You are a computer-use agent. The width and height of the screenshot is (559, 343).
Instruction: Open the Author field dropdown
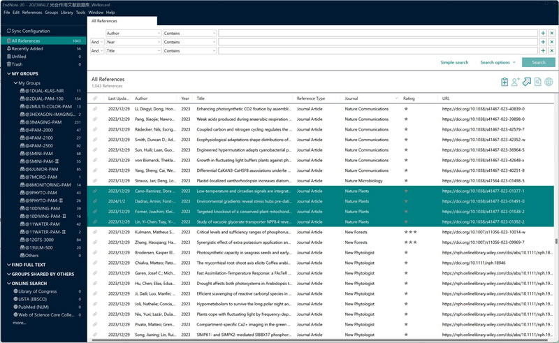(133, 33)
